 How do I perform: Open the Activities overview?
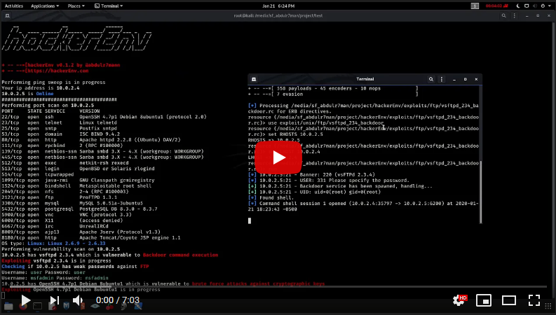pyautogui.click(x=14, y=6)
